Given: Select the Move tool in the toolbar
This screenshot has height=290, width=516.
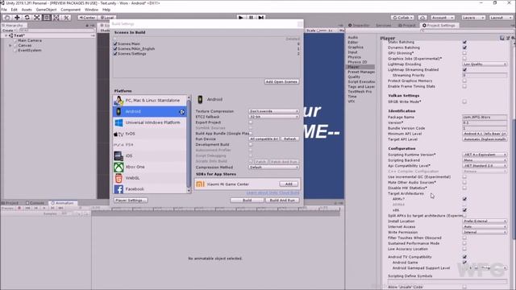Looking at the screenshot, I should (x=17, y=18).
